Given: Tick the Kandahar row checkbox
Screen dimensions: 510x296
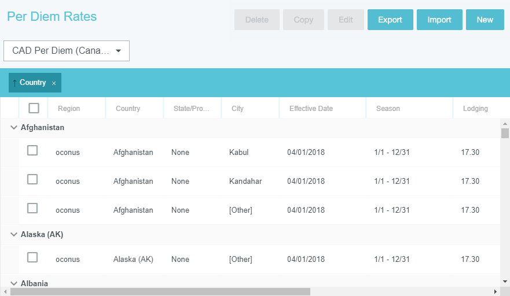Looking at the screenshot, I should click(32, 179).
